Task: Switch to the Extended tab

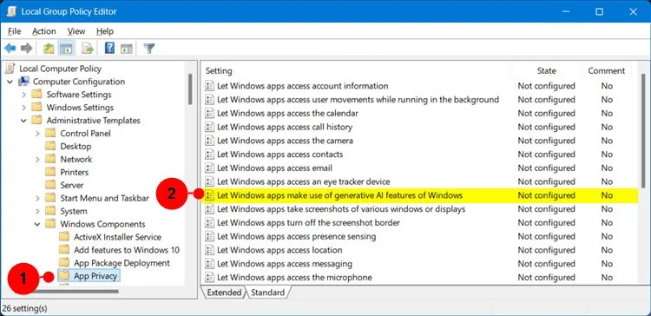Action: (224, 293)
